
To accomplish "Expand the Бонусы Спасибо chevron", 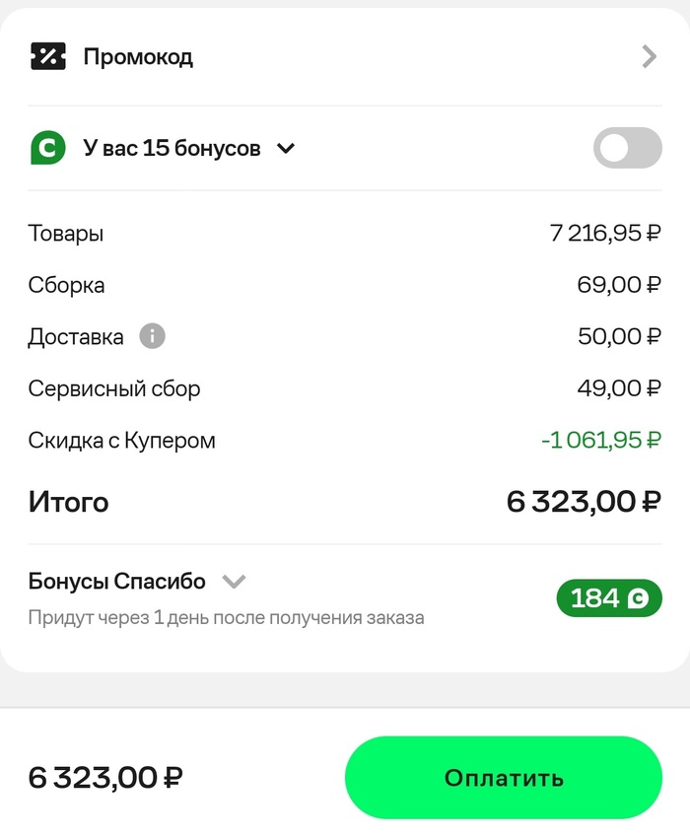I will click(234, 581).
